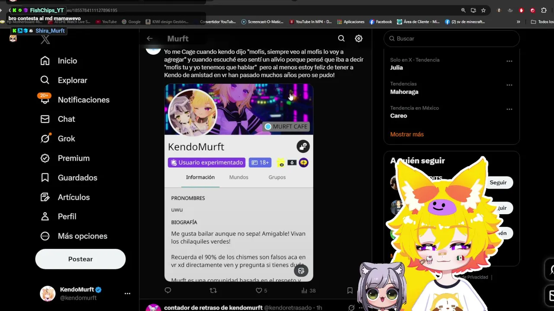The image size is (554, 311).
Task: Open Guardados bookmarks
Action: pos(68,178)
